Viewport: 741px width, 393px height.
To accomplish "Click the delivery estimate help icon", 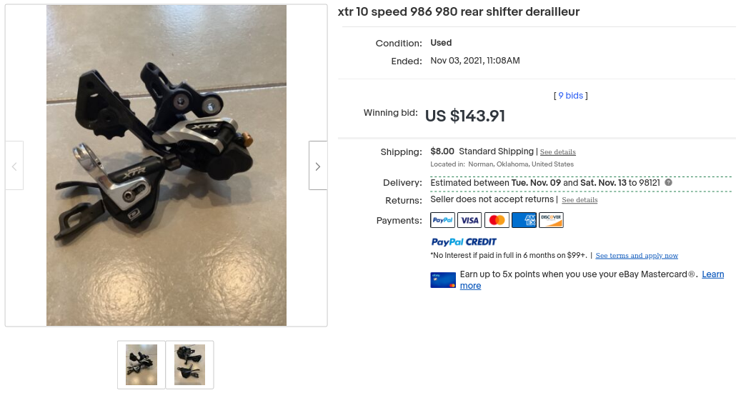I will 668,182.
